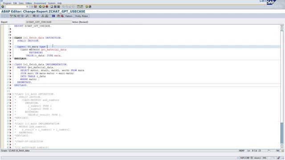Open the Edit menu

click(x=15, y=3)
